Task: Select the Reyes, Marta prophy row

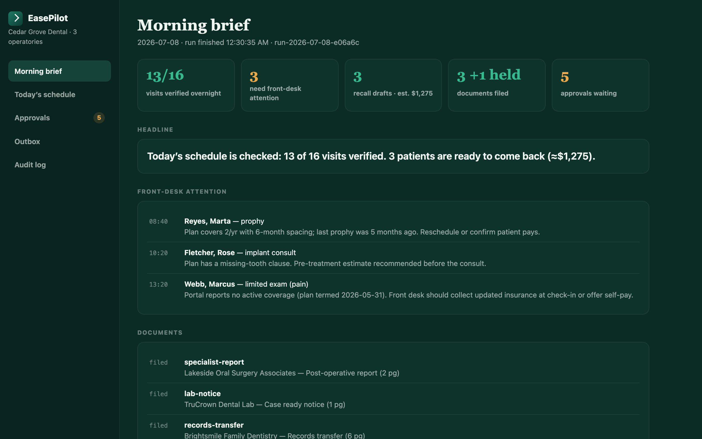Action: click(393, 226)
